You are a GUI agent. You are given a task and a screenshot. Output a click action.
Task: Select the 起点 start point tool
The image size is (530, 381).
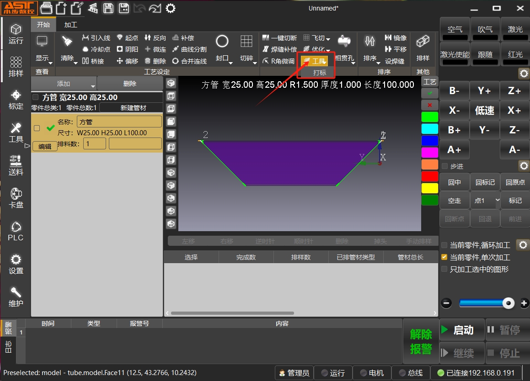(128, 38)
